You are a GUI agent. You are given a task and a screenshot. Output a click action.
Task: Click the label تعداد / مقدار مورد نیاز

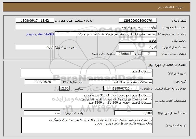tap(172, 113)
